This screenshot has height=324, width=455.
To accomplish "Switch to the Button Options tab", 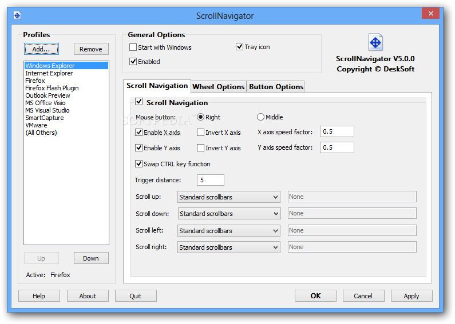I will [276, 87].
